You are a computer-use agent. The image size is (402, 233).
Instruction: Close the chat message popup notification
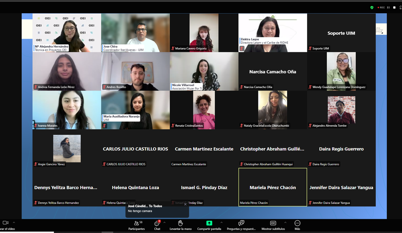tap(185, 204)
